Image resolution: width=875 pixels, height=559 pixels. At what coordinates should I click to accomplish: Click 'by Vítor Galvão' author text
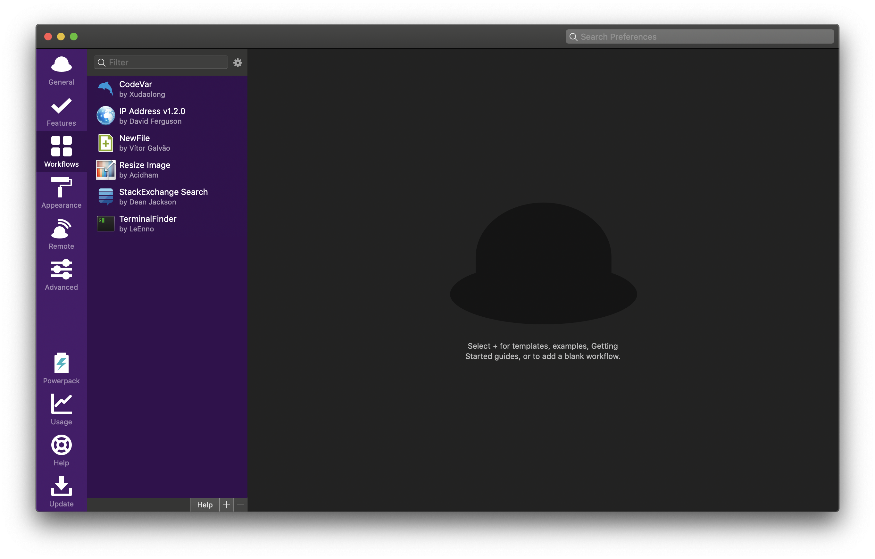coord(145,148)
